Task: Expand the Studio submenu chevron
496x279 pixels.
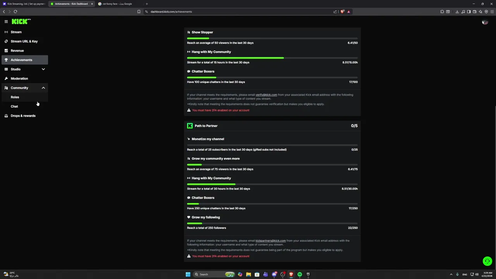Action: tap(43, 69)
